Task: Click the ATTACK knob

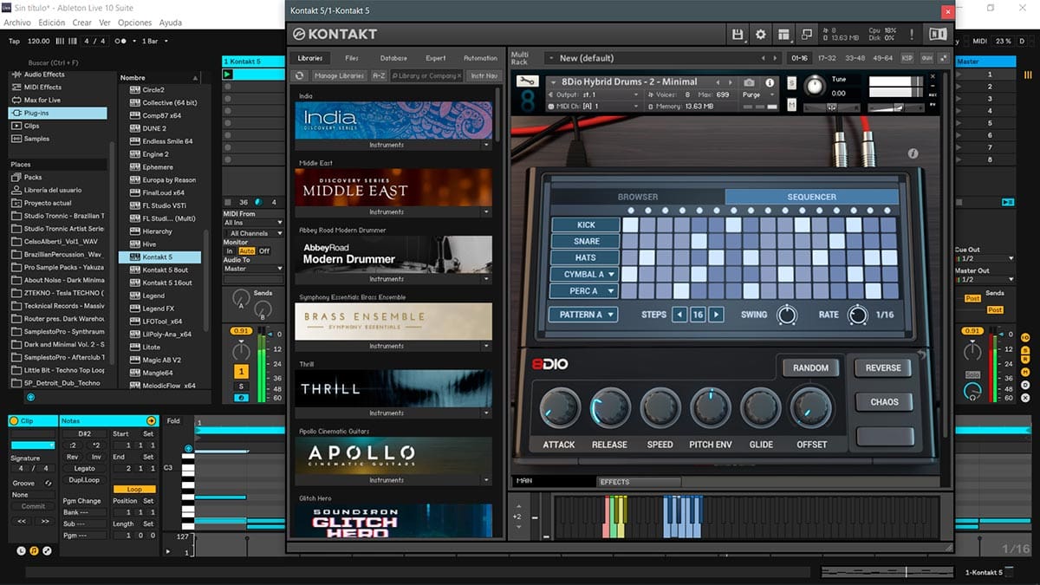Action: pyautogui.click(x=559, y=409)
